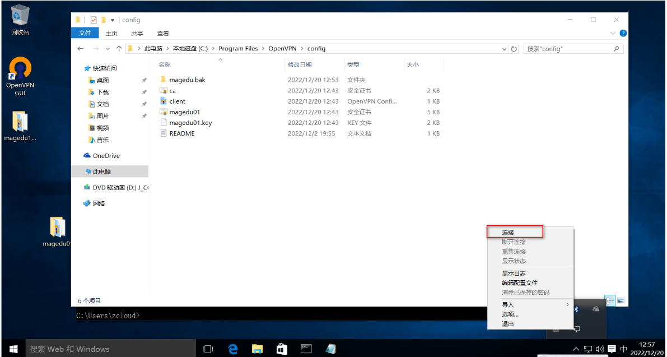This screenshot has height=357, width=667.
Task: Open the 共享 ribbon tab
Action: click(137, 33)
